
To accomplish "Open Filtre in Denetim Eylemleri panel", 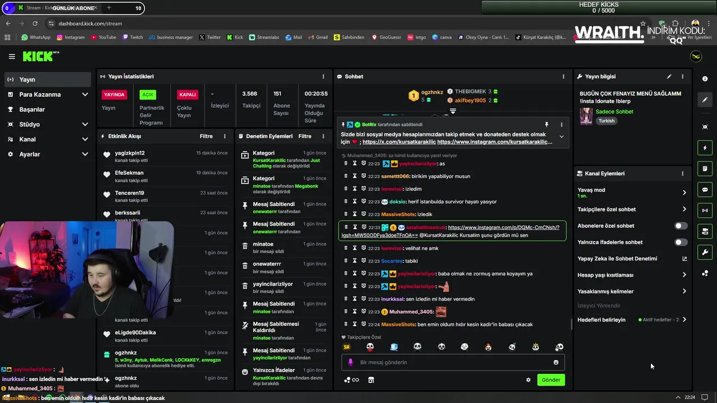I will (305, 136).
